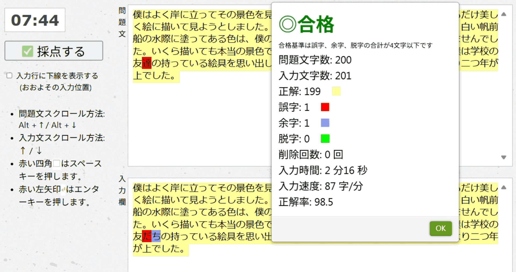Dismiss the results dialog with OK
Screen dimensions: 516x272
440,229
